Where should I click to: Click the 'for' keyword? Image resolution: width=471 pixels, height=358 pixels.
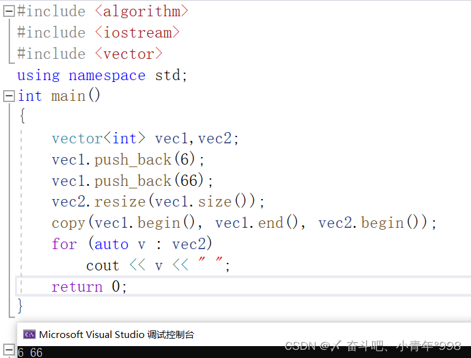tap(65, 244)
